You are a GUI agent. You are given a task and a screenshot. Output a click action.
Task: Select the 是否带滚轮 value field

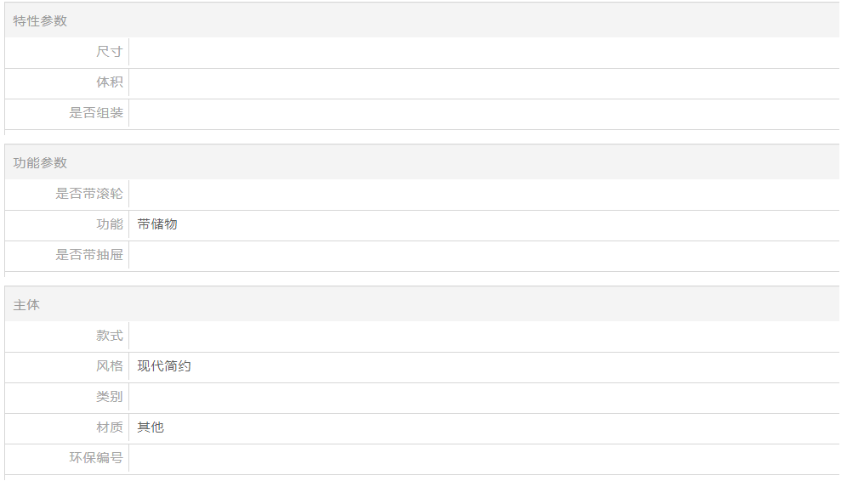click(484, 194)
